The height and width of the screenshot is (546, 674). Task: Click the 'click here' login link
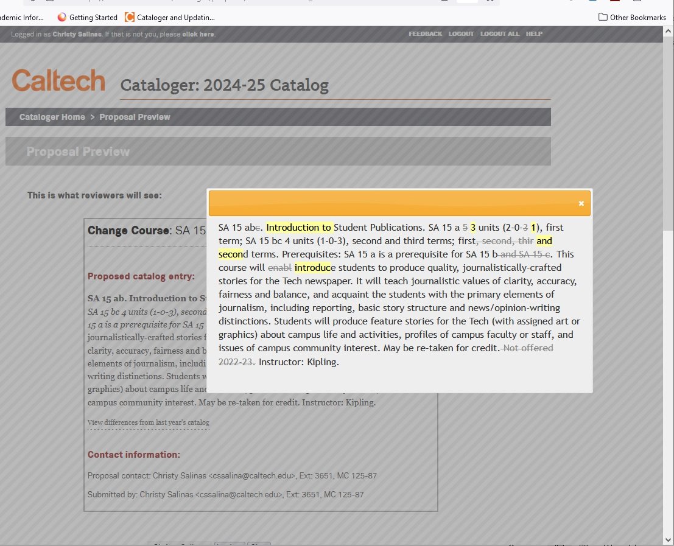198,35
